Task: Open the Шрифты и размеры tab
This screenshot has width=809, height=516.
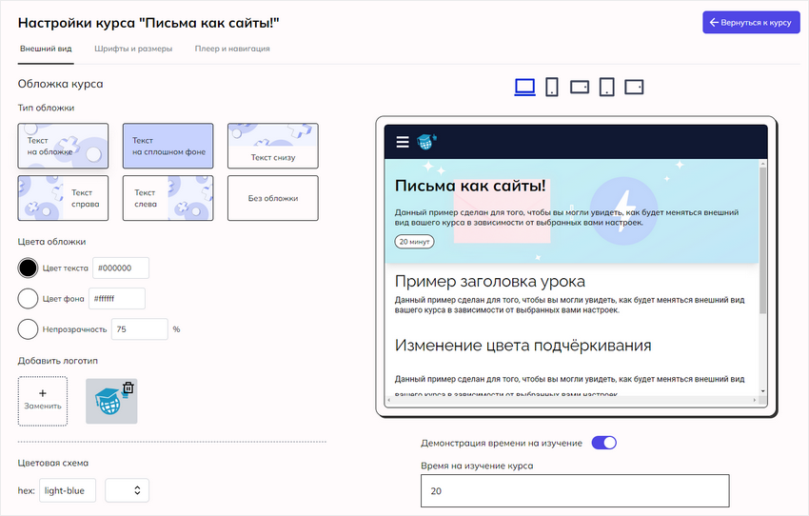Action: pos(133,49)
